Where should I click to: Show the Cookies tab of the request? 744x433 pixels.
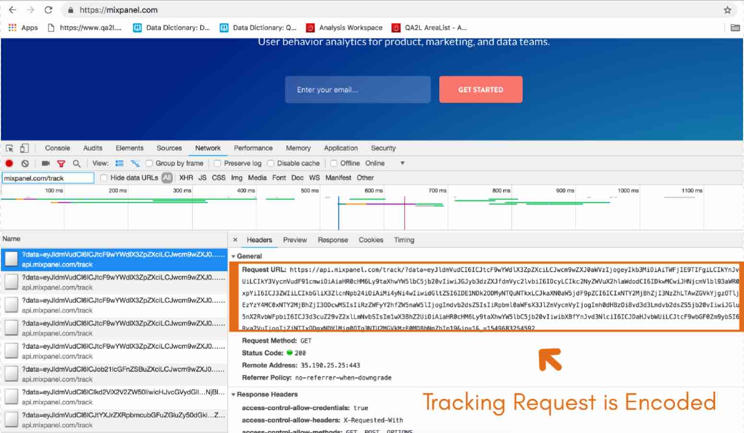tap(371, 240)
